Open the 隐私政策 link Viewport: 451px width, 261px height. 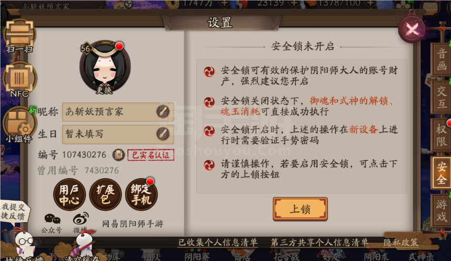click(x=401, y=242)
